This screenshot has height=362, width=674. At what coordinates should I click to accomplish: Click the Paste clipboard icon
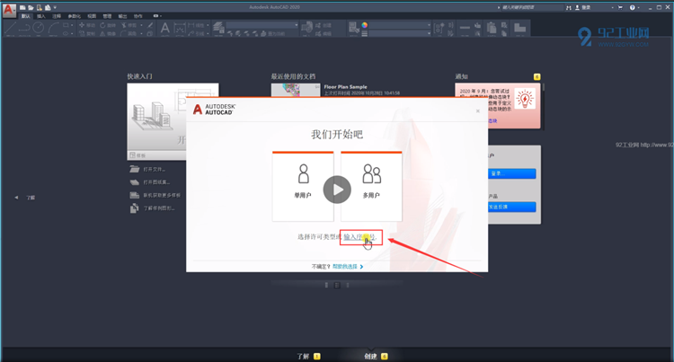[x=492, y=29]
